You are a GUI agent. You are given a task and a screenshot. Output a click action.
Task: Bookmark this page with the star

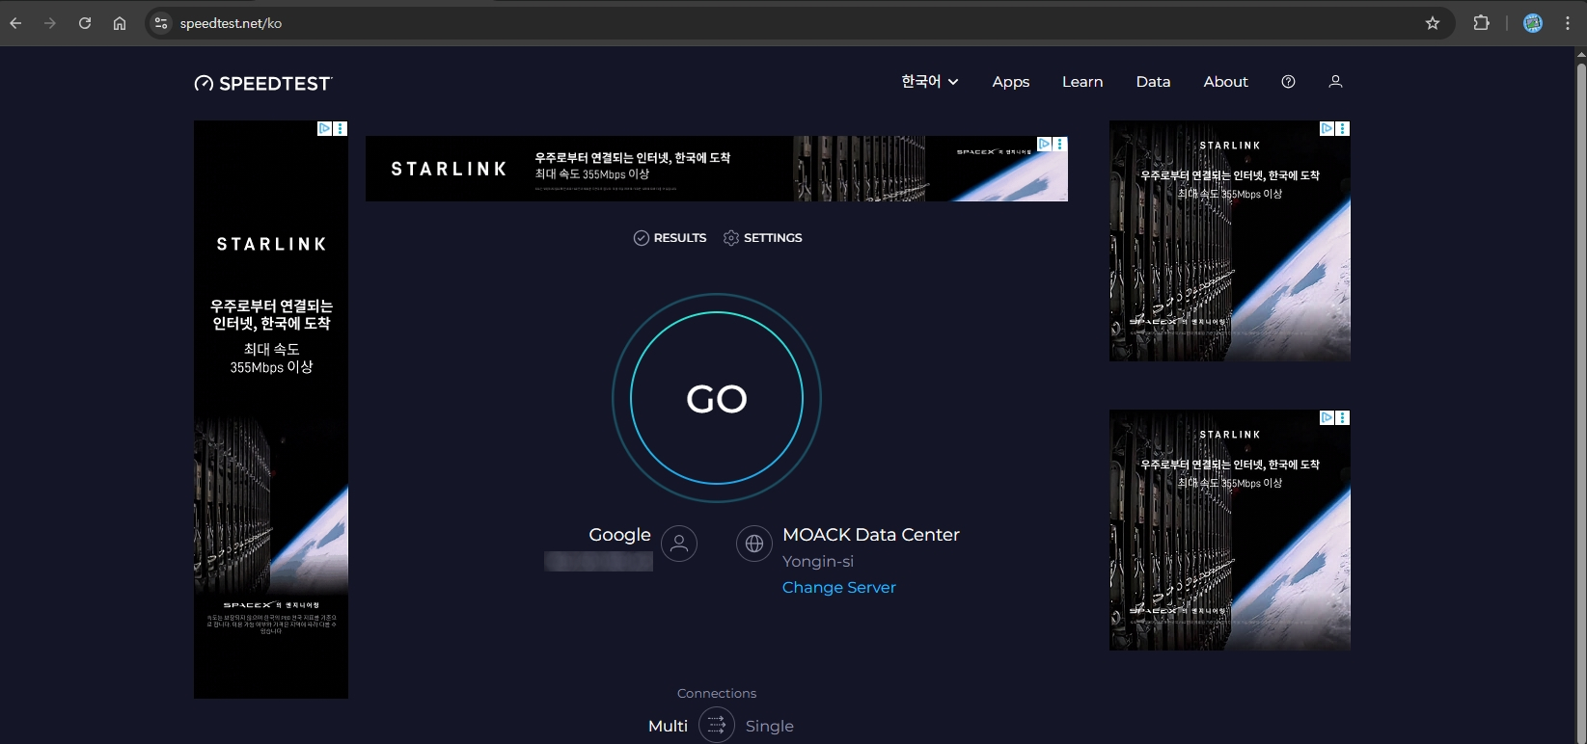(1433, 23)
